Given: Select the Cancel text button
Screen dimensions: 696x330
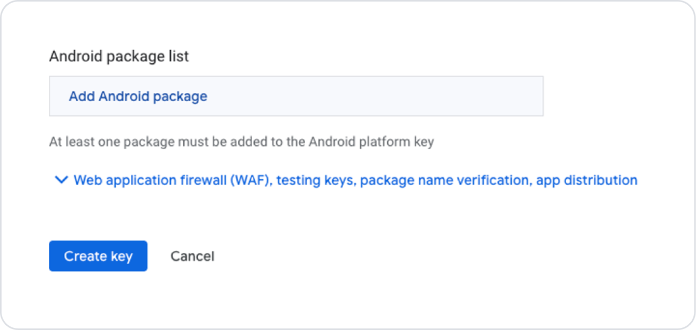Looking at the screenshot, I should click(x=192, y=256).
